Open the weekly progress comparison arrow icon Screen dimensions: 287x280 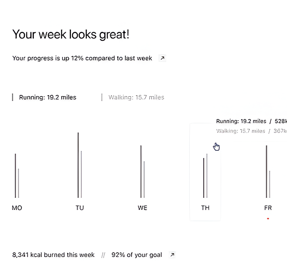point(162,58)
